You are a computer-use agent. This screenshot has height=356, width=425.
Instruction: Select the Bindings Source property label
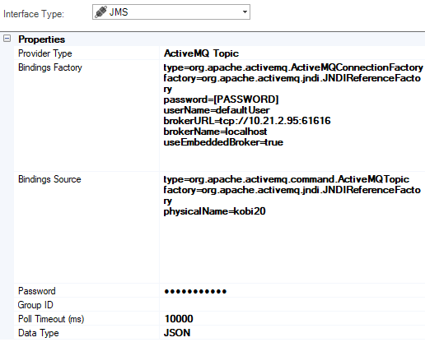click(x=49, y=179)
